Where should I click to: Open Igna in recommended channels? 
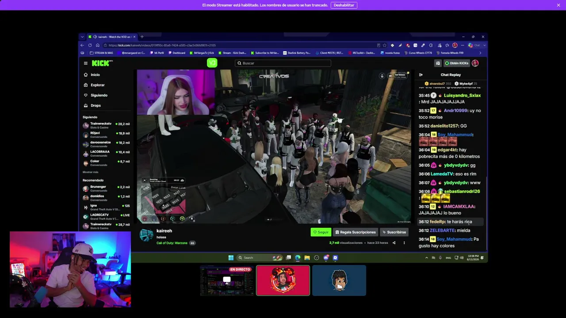click(106, 207)
